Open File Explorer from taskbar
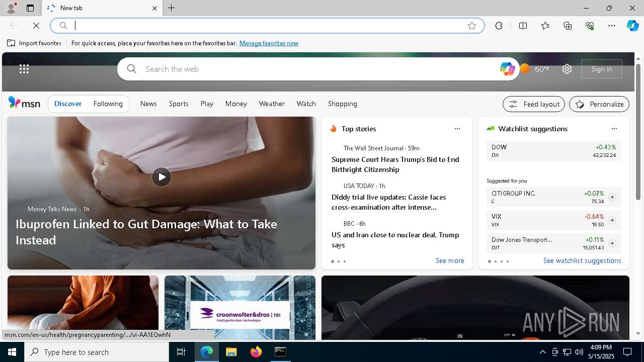Image resolution: width=644 pixels, height=362 pixels. (x=231, y=352)
